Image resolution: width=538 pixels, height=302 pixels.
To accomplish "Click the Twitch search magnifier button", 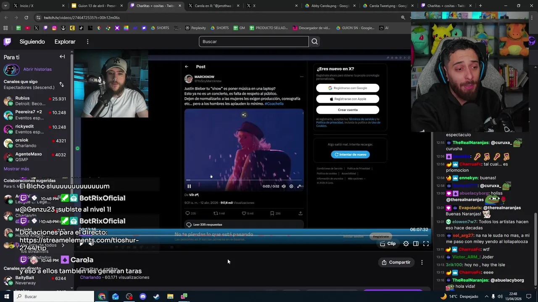I will (x=314, y=42).
